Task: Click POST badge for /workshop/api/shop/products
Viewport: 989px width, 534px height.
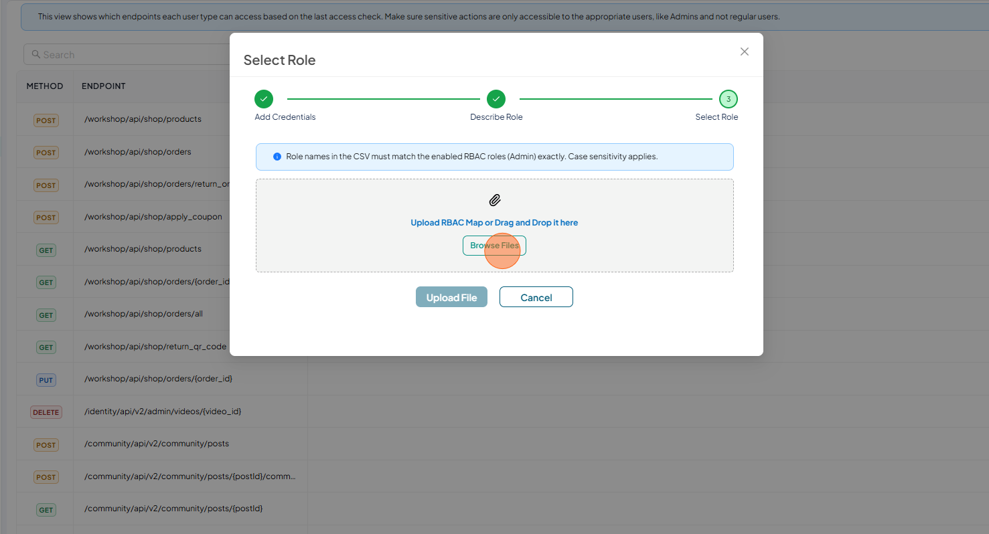Action: (46, 120)
